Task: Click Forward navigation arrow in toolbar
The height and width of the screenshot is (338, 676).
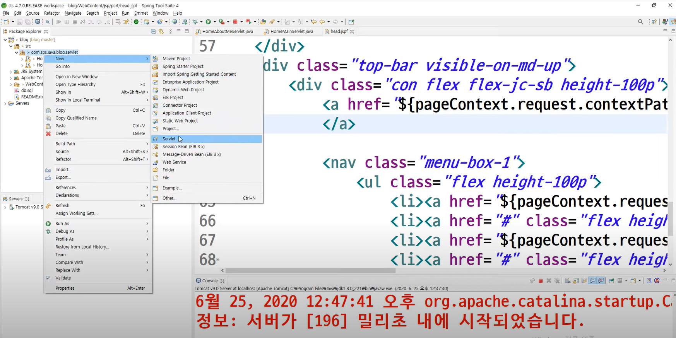Action: [x=335, y=22]
